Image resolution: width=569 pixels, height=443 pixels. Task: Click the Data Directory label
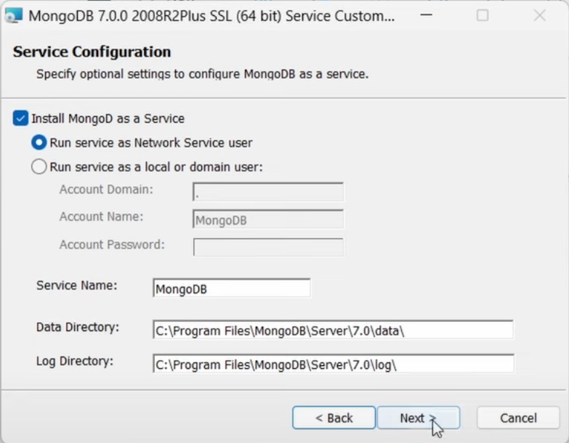pyautogui.click(x=78, y=327)
